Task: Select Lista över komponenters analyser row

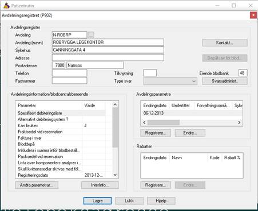Action: (61, 163)
